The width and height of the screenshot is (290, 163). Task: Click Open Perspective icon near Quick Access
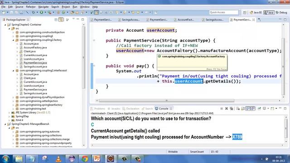245,12
